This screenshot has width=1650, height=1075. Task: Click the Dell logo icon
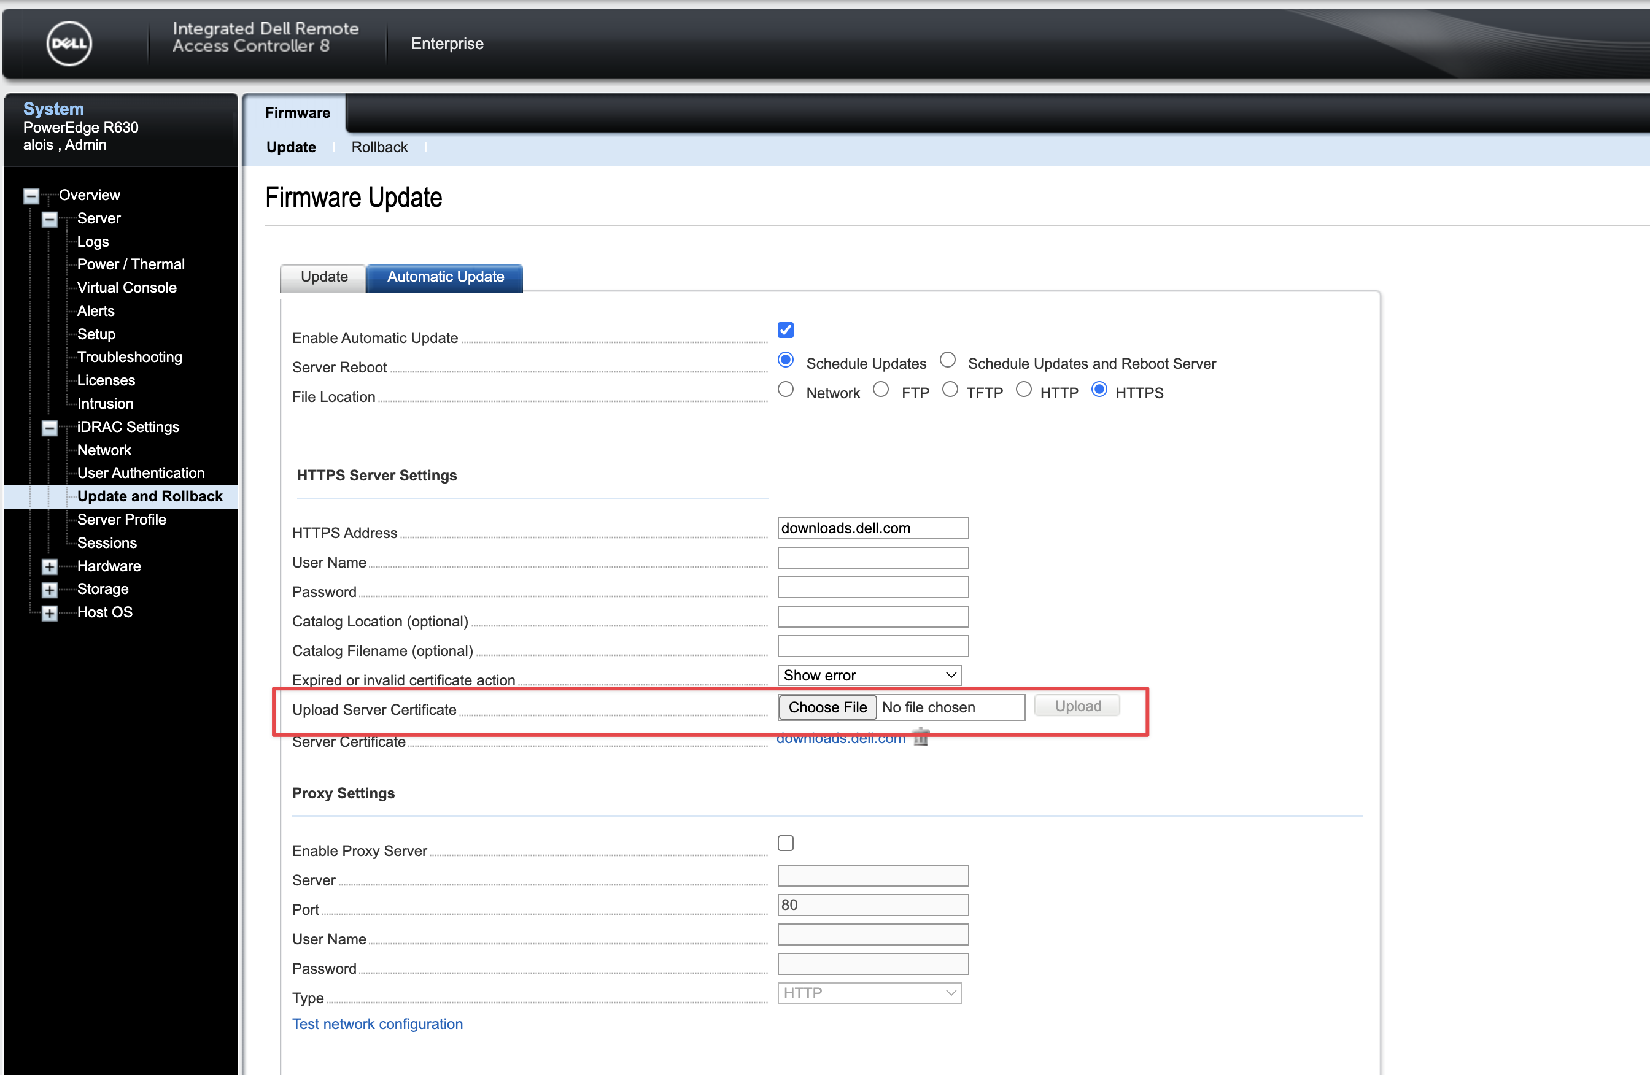click(69, 44)
